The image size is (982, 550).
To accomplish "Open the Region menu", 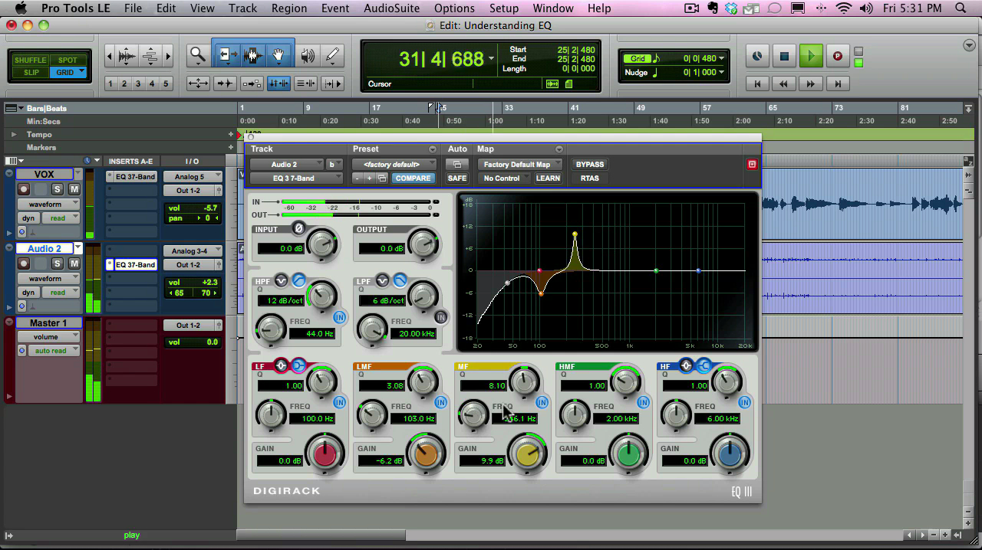I will click(289, 8).
